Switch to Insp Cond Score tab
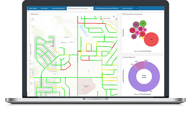 [127, 9]
